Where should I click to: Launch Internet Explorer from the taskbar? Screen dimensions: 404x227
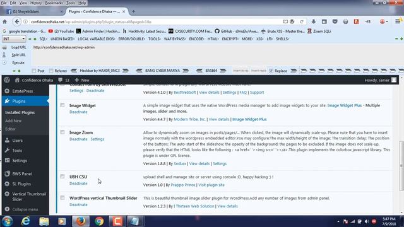tap(25, 221)
